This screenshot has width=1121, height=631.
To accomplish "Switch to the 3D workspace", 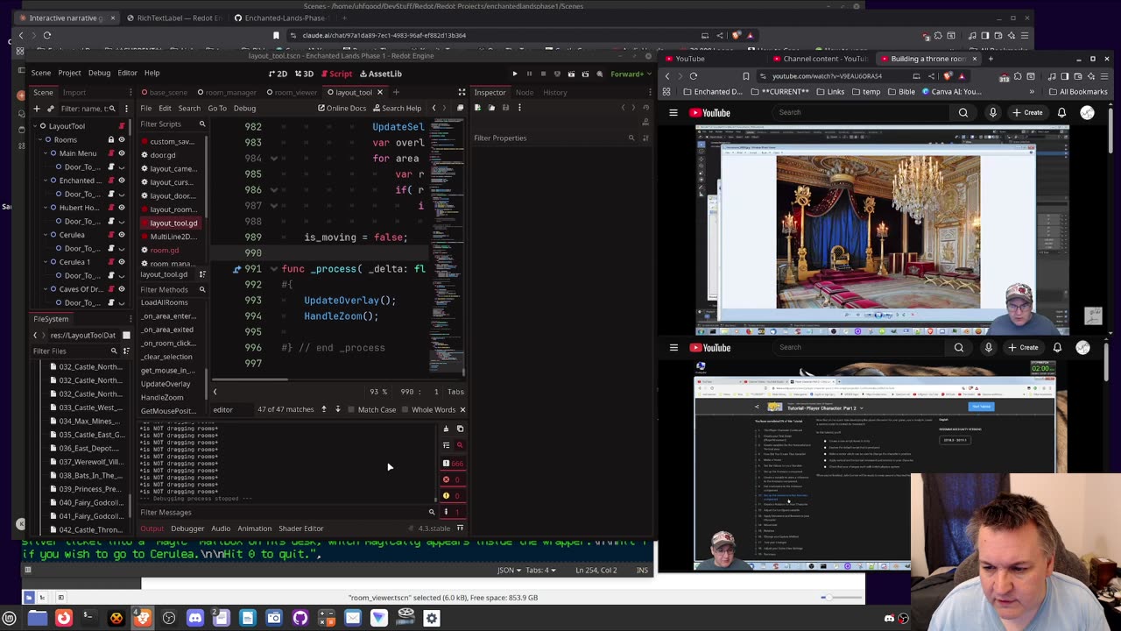I will point(304,74).
